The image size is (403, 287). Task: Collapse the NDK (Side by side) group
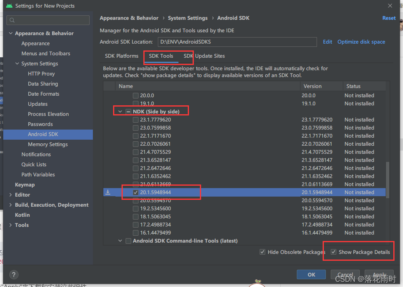point(120,111)
